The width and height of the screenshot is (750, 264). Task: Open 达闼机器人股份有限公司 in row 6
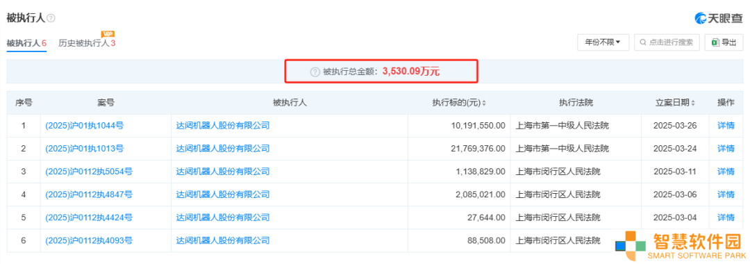point(223,240)
